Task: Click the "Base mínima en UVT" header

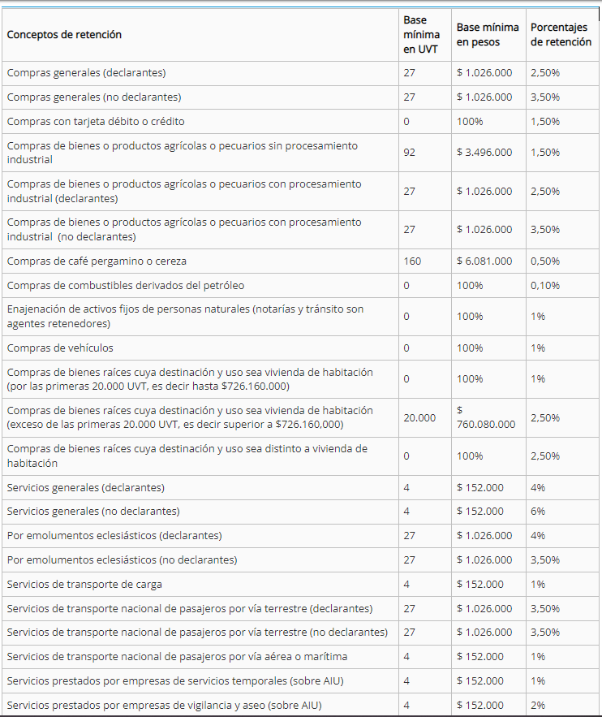Action: click(x=421, y=35)
